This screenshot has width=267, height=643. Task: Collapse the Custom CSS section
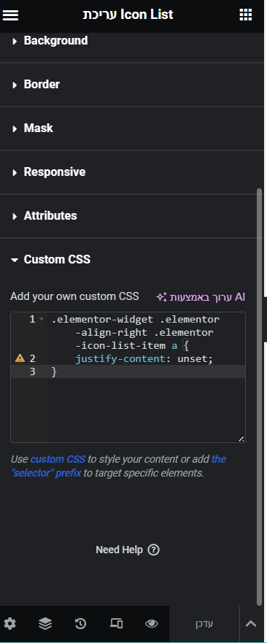[x=131, y=260]
